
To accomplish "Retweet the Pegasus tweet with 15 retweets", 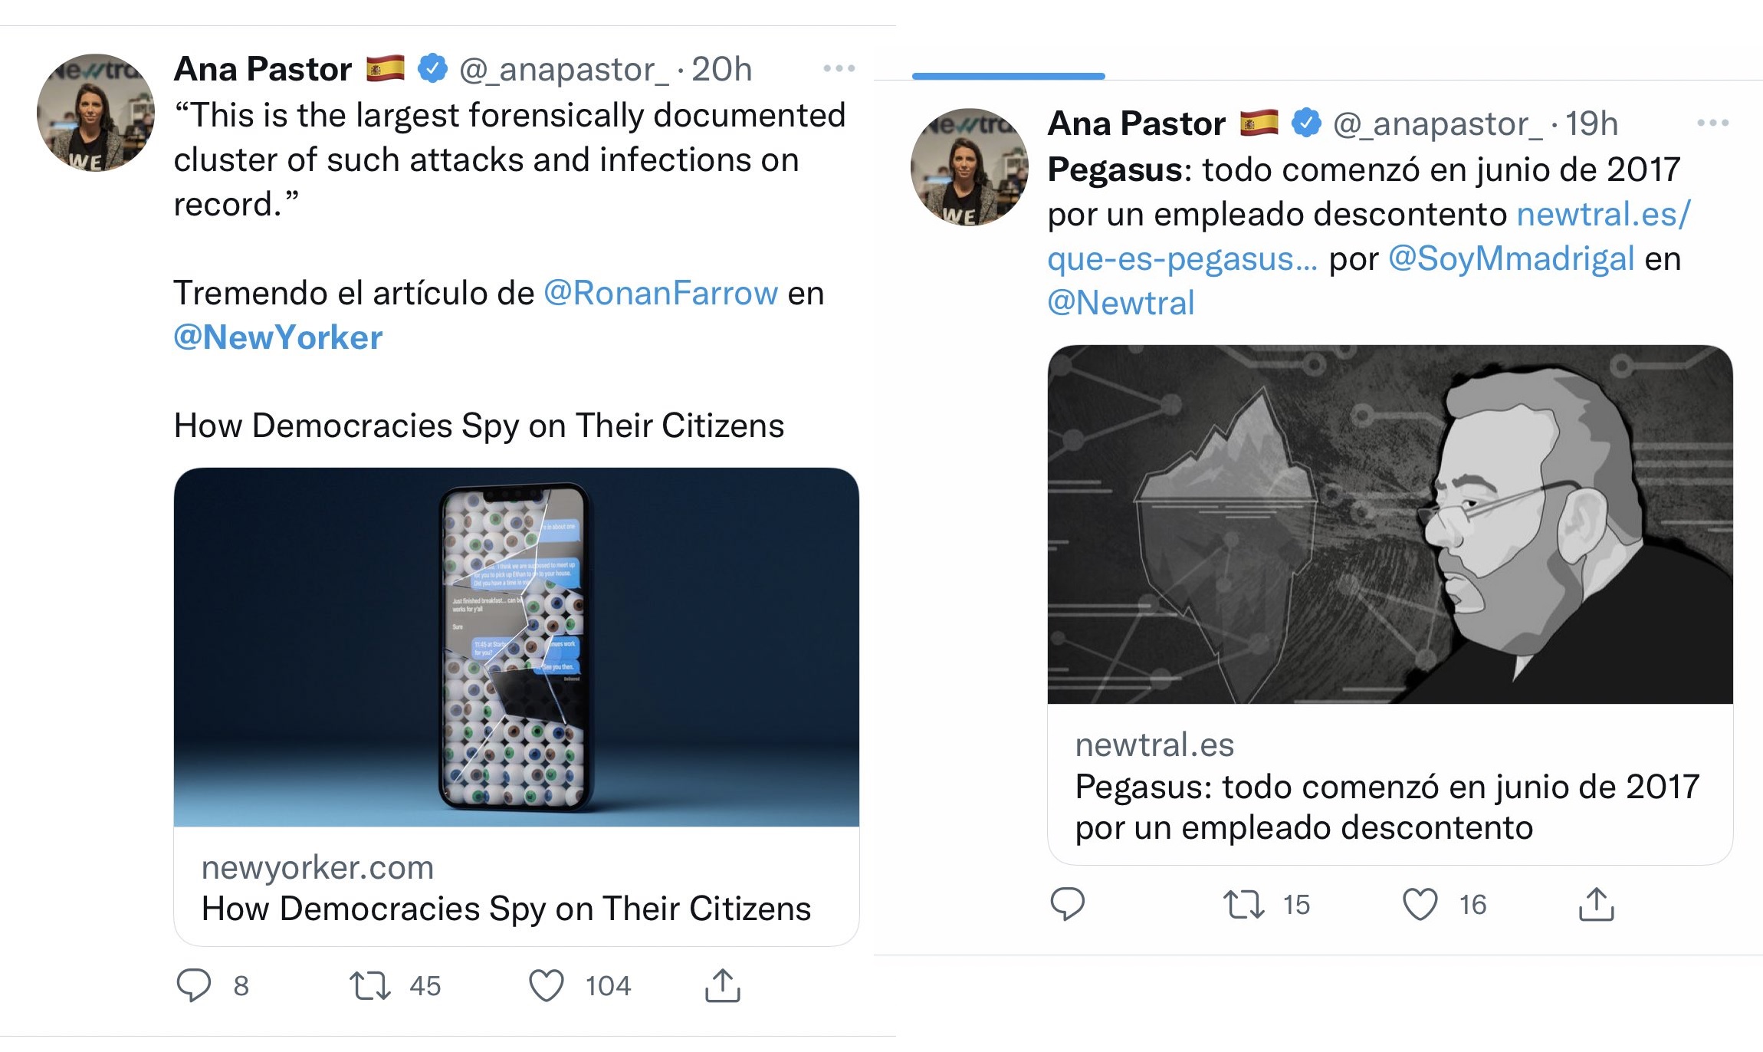I will tap(1243, 904).
